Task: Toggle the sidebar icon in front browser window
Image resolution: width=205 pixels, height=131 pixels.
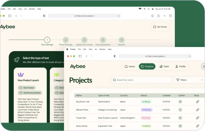Action: click(80, 56)
